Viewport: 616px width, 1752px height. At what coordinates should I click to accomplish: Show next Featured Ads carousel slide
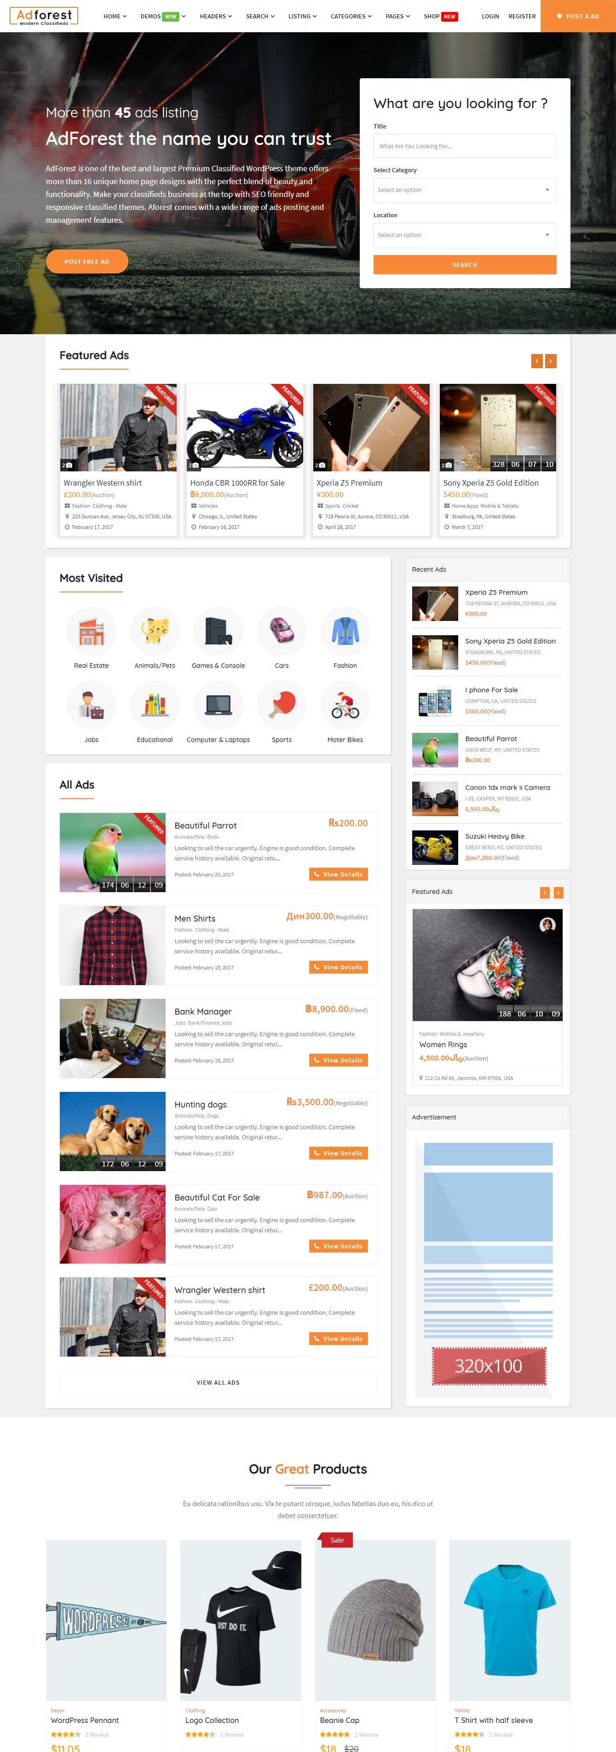(x=551, y=360)
